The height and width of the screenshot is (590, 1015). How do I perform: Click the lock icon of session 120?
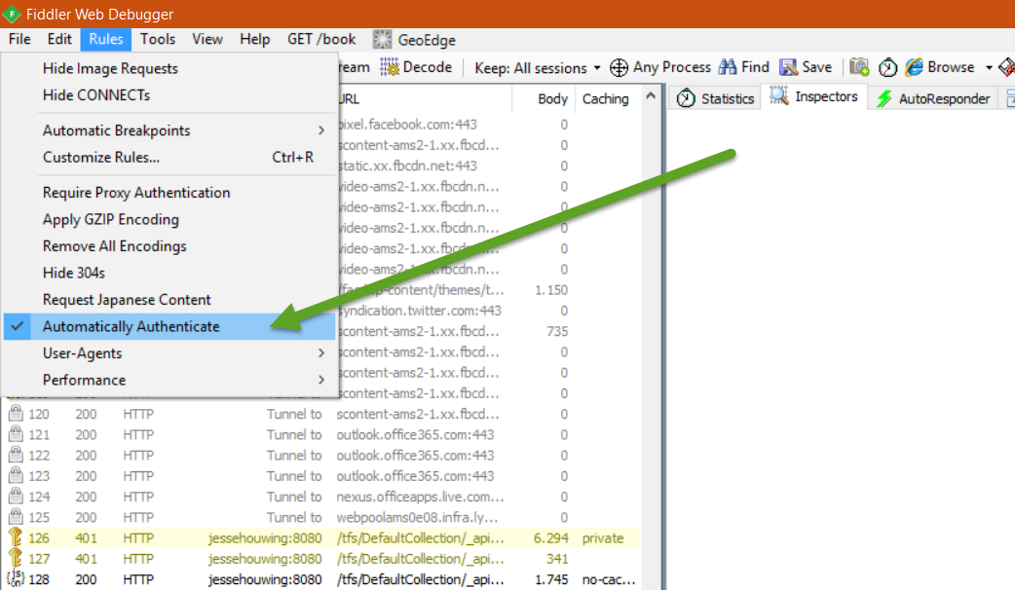click(16, 414)
